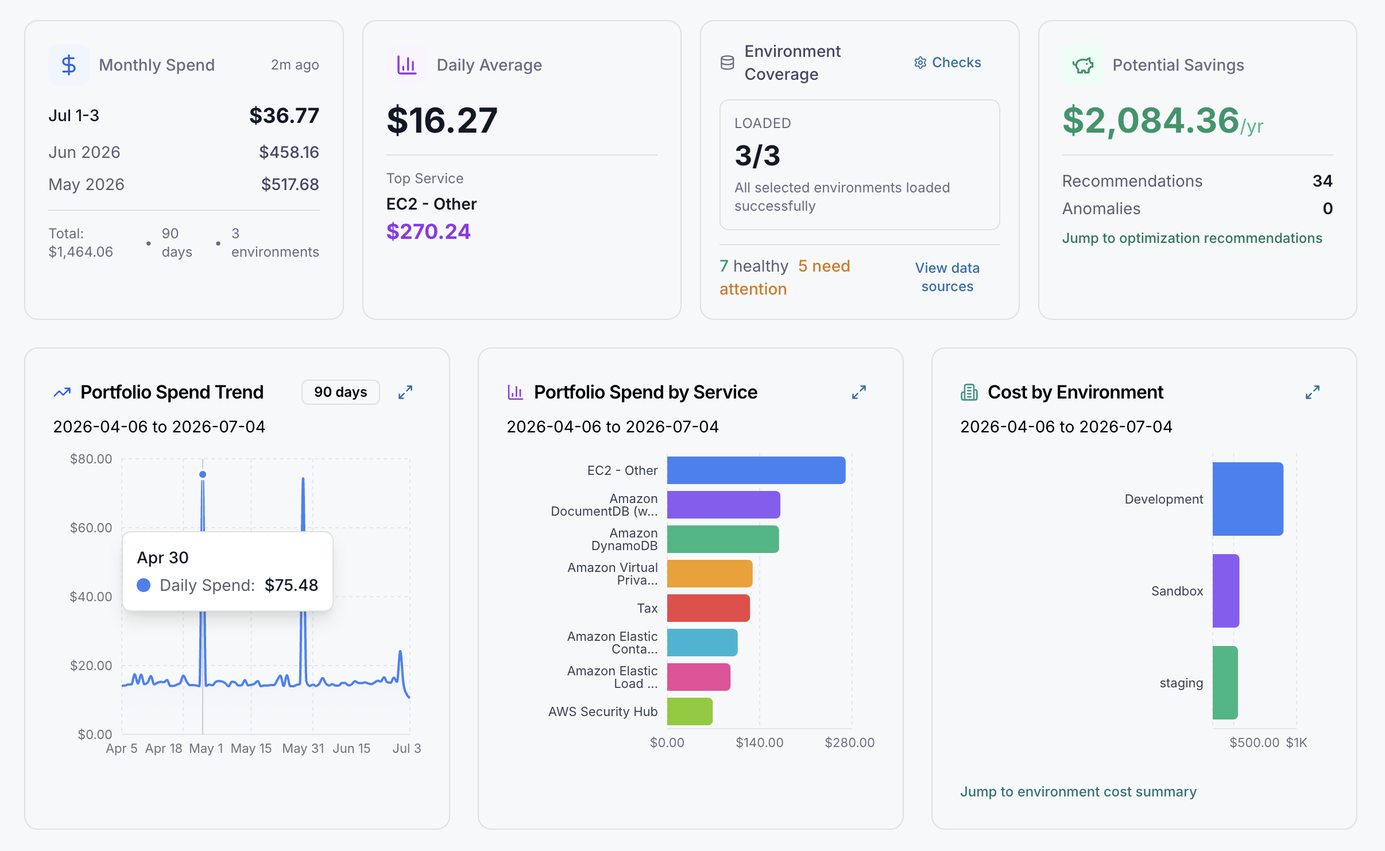Click the May 2026 spend value $517.68
This screenshot has width=1385, height=851.
[x=290, y=184]
